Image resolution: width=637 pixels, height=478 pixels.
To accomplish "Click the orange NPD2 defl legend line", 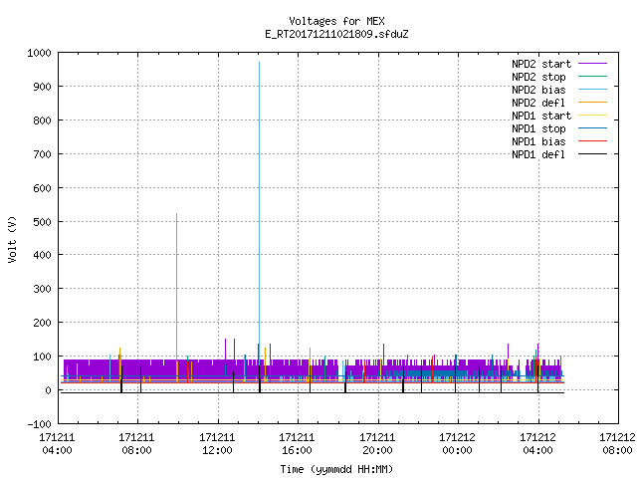I will click(x=592, y=102).
